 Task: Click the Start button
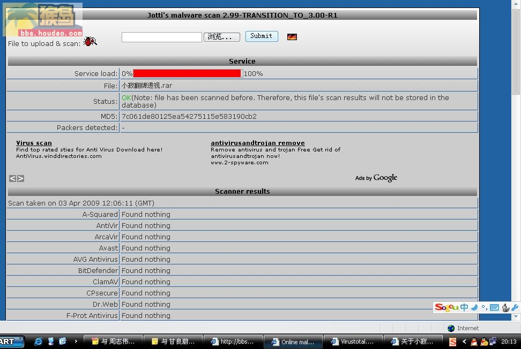(12, 342)
